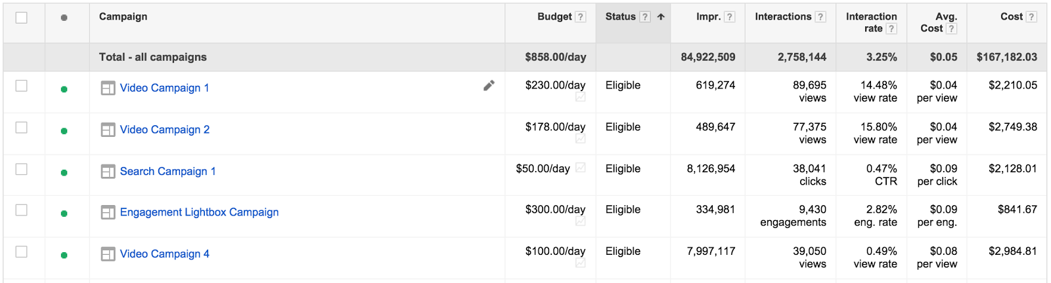
Task: Click the question mark beside Cost header
Action: (x=1031, y=17)
